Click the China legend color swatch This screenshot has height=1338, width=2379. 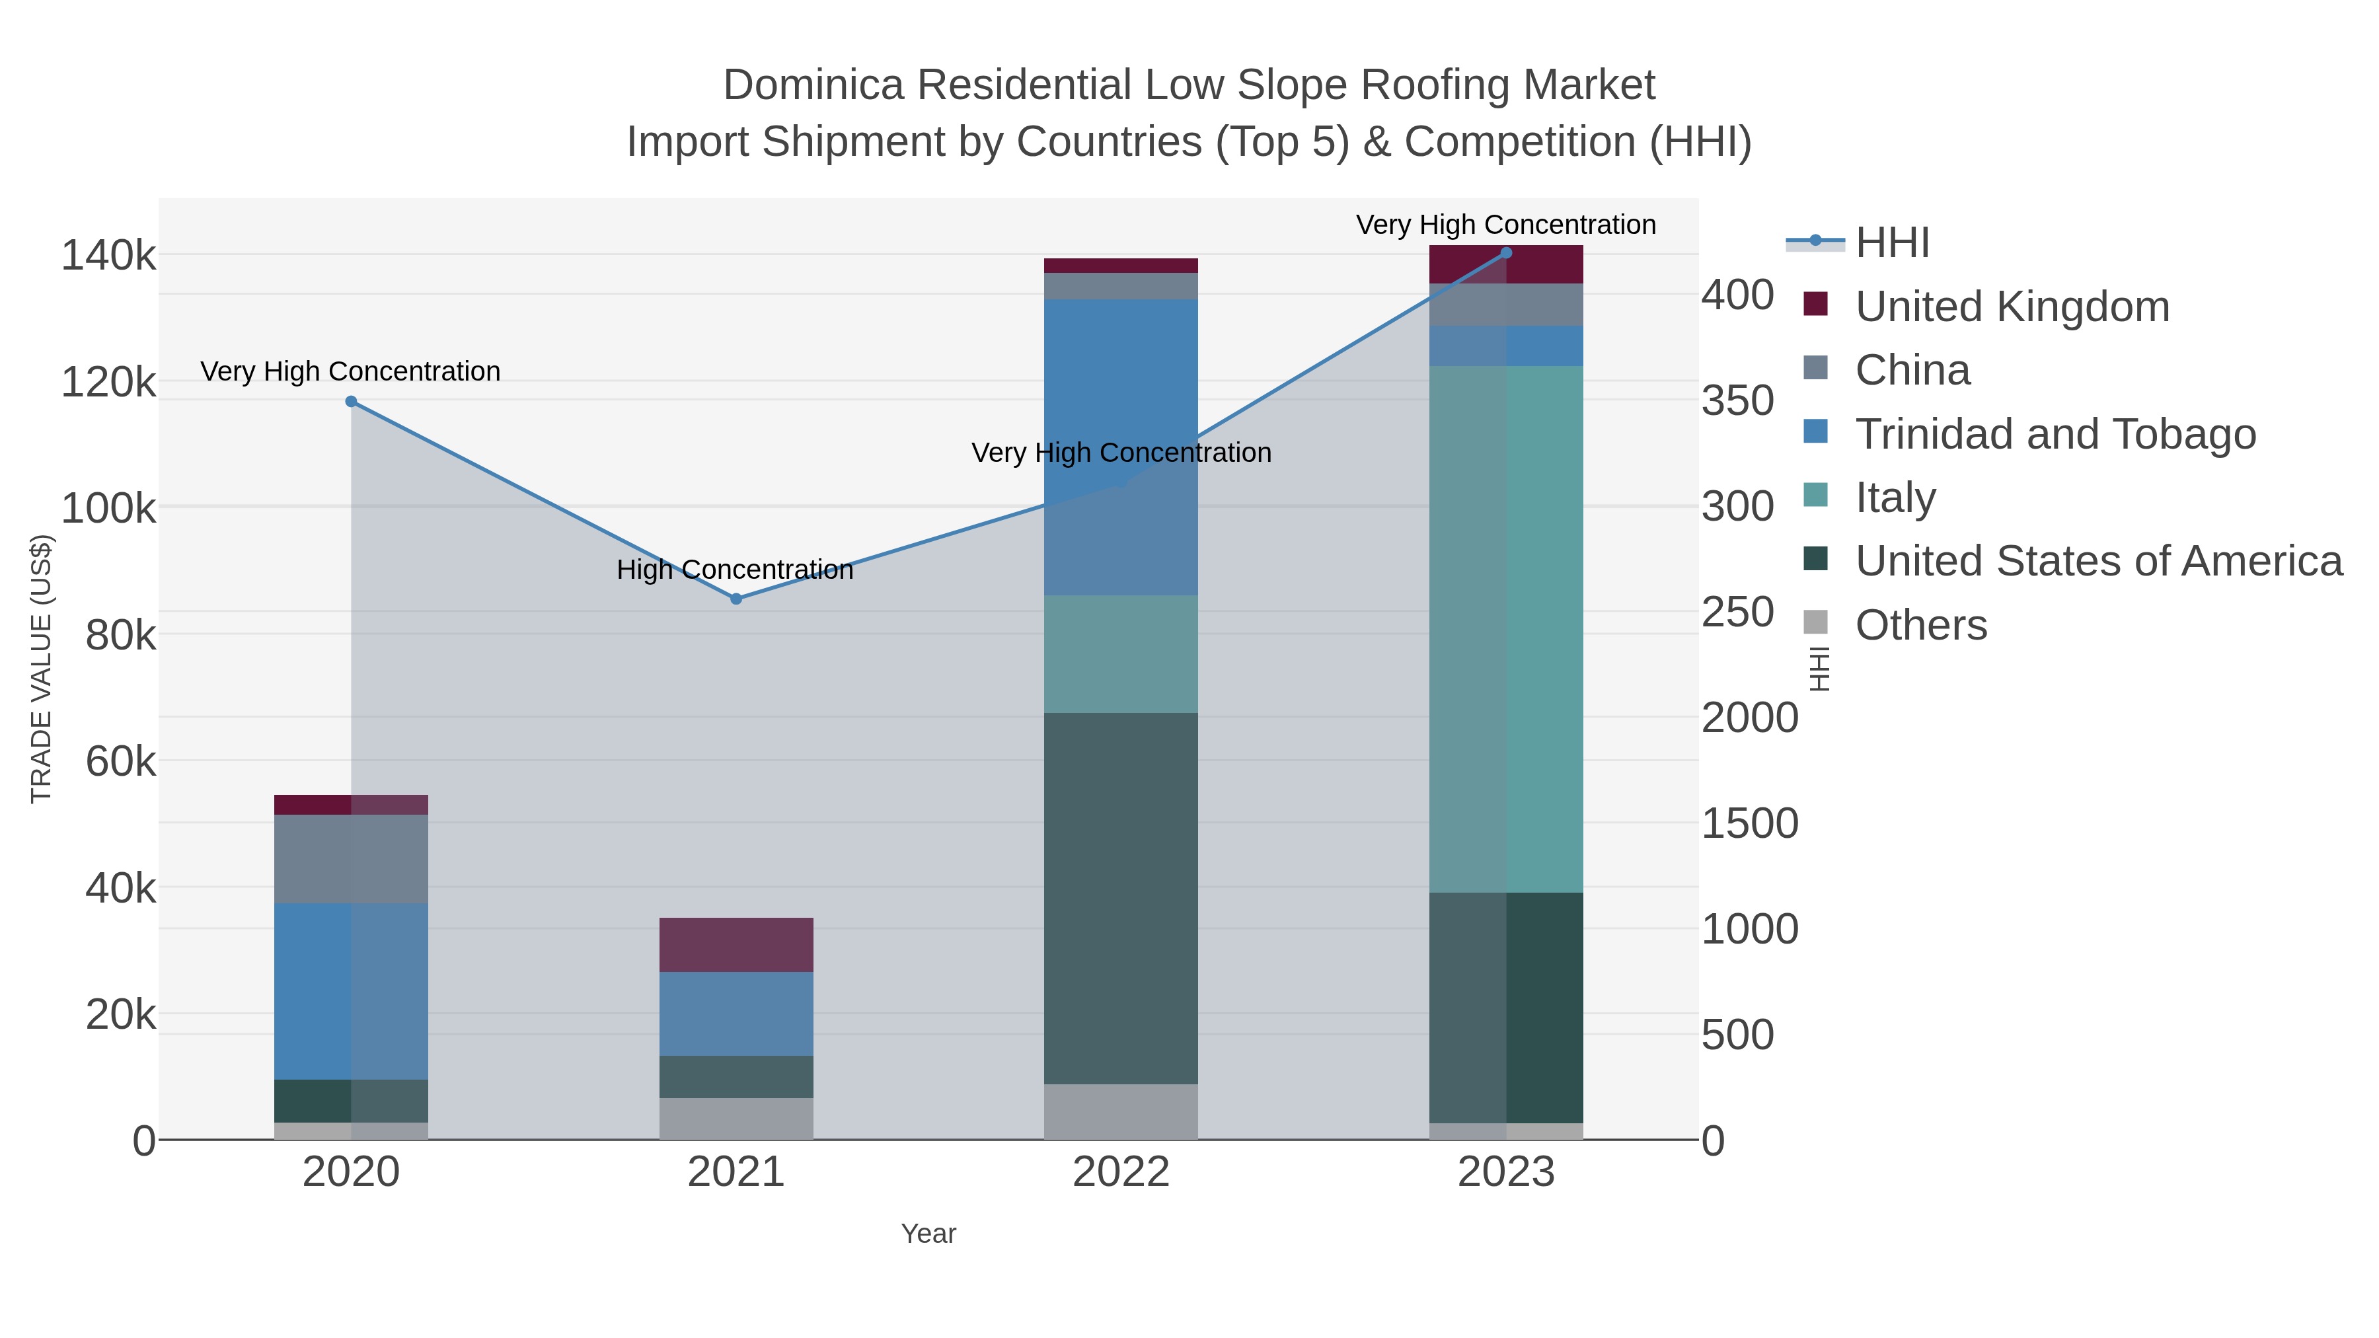click(1816, 367)
